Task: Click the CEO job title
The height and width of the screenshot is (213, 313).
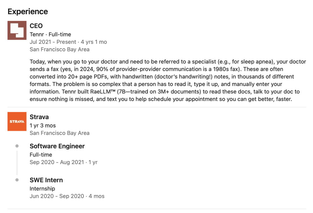Action: click(x=36, y=26)
